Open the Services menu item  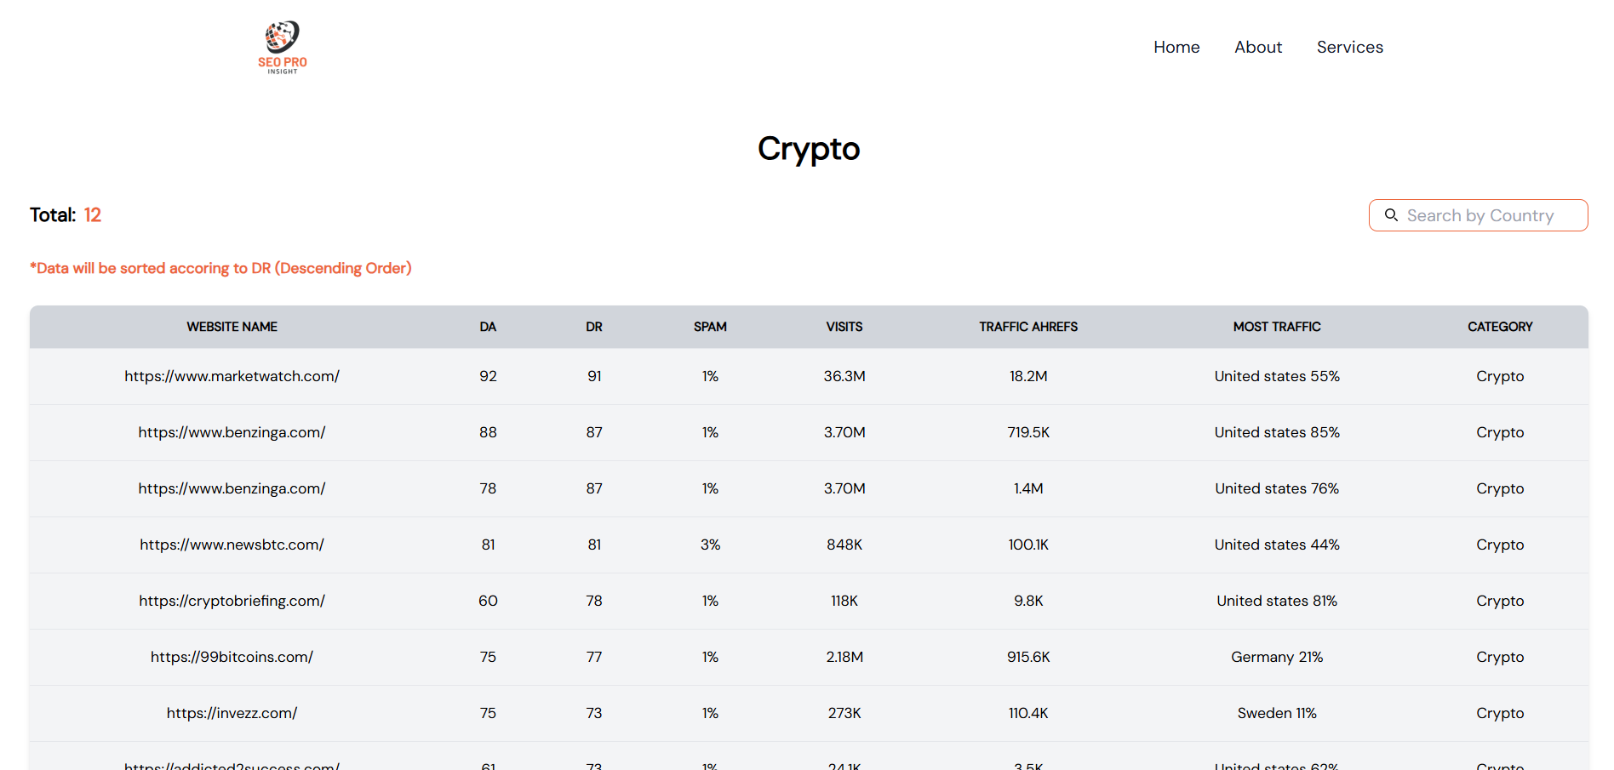(x=1349, y=47)
